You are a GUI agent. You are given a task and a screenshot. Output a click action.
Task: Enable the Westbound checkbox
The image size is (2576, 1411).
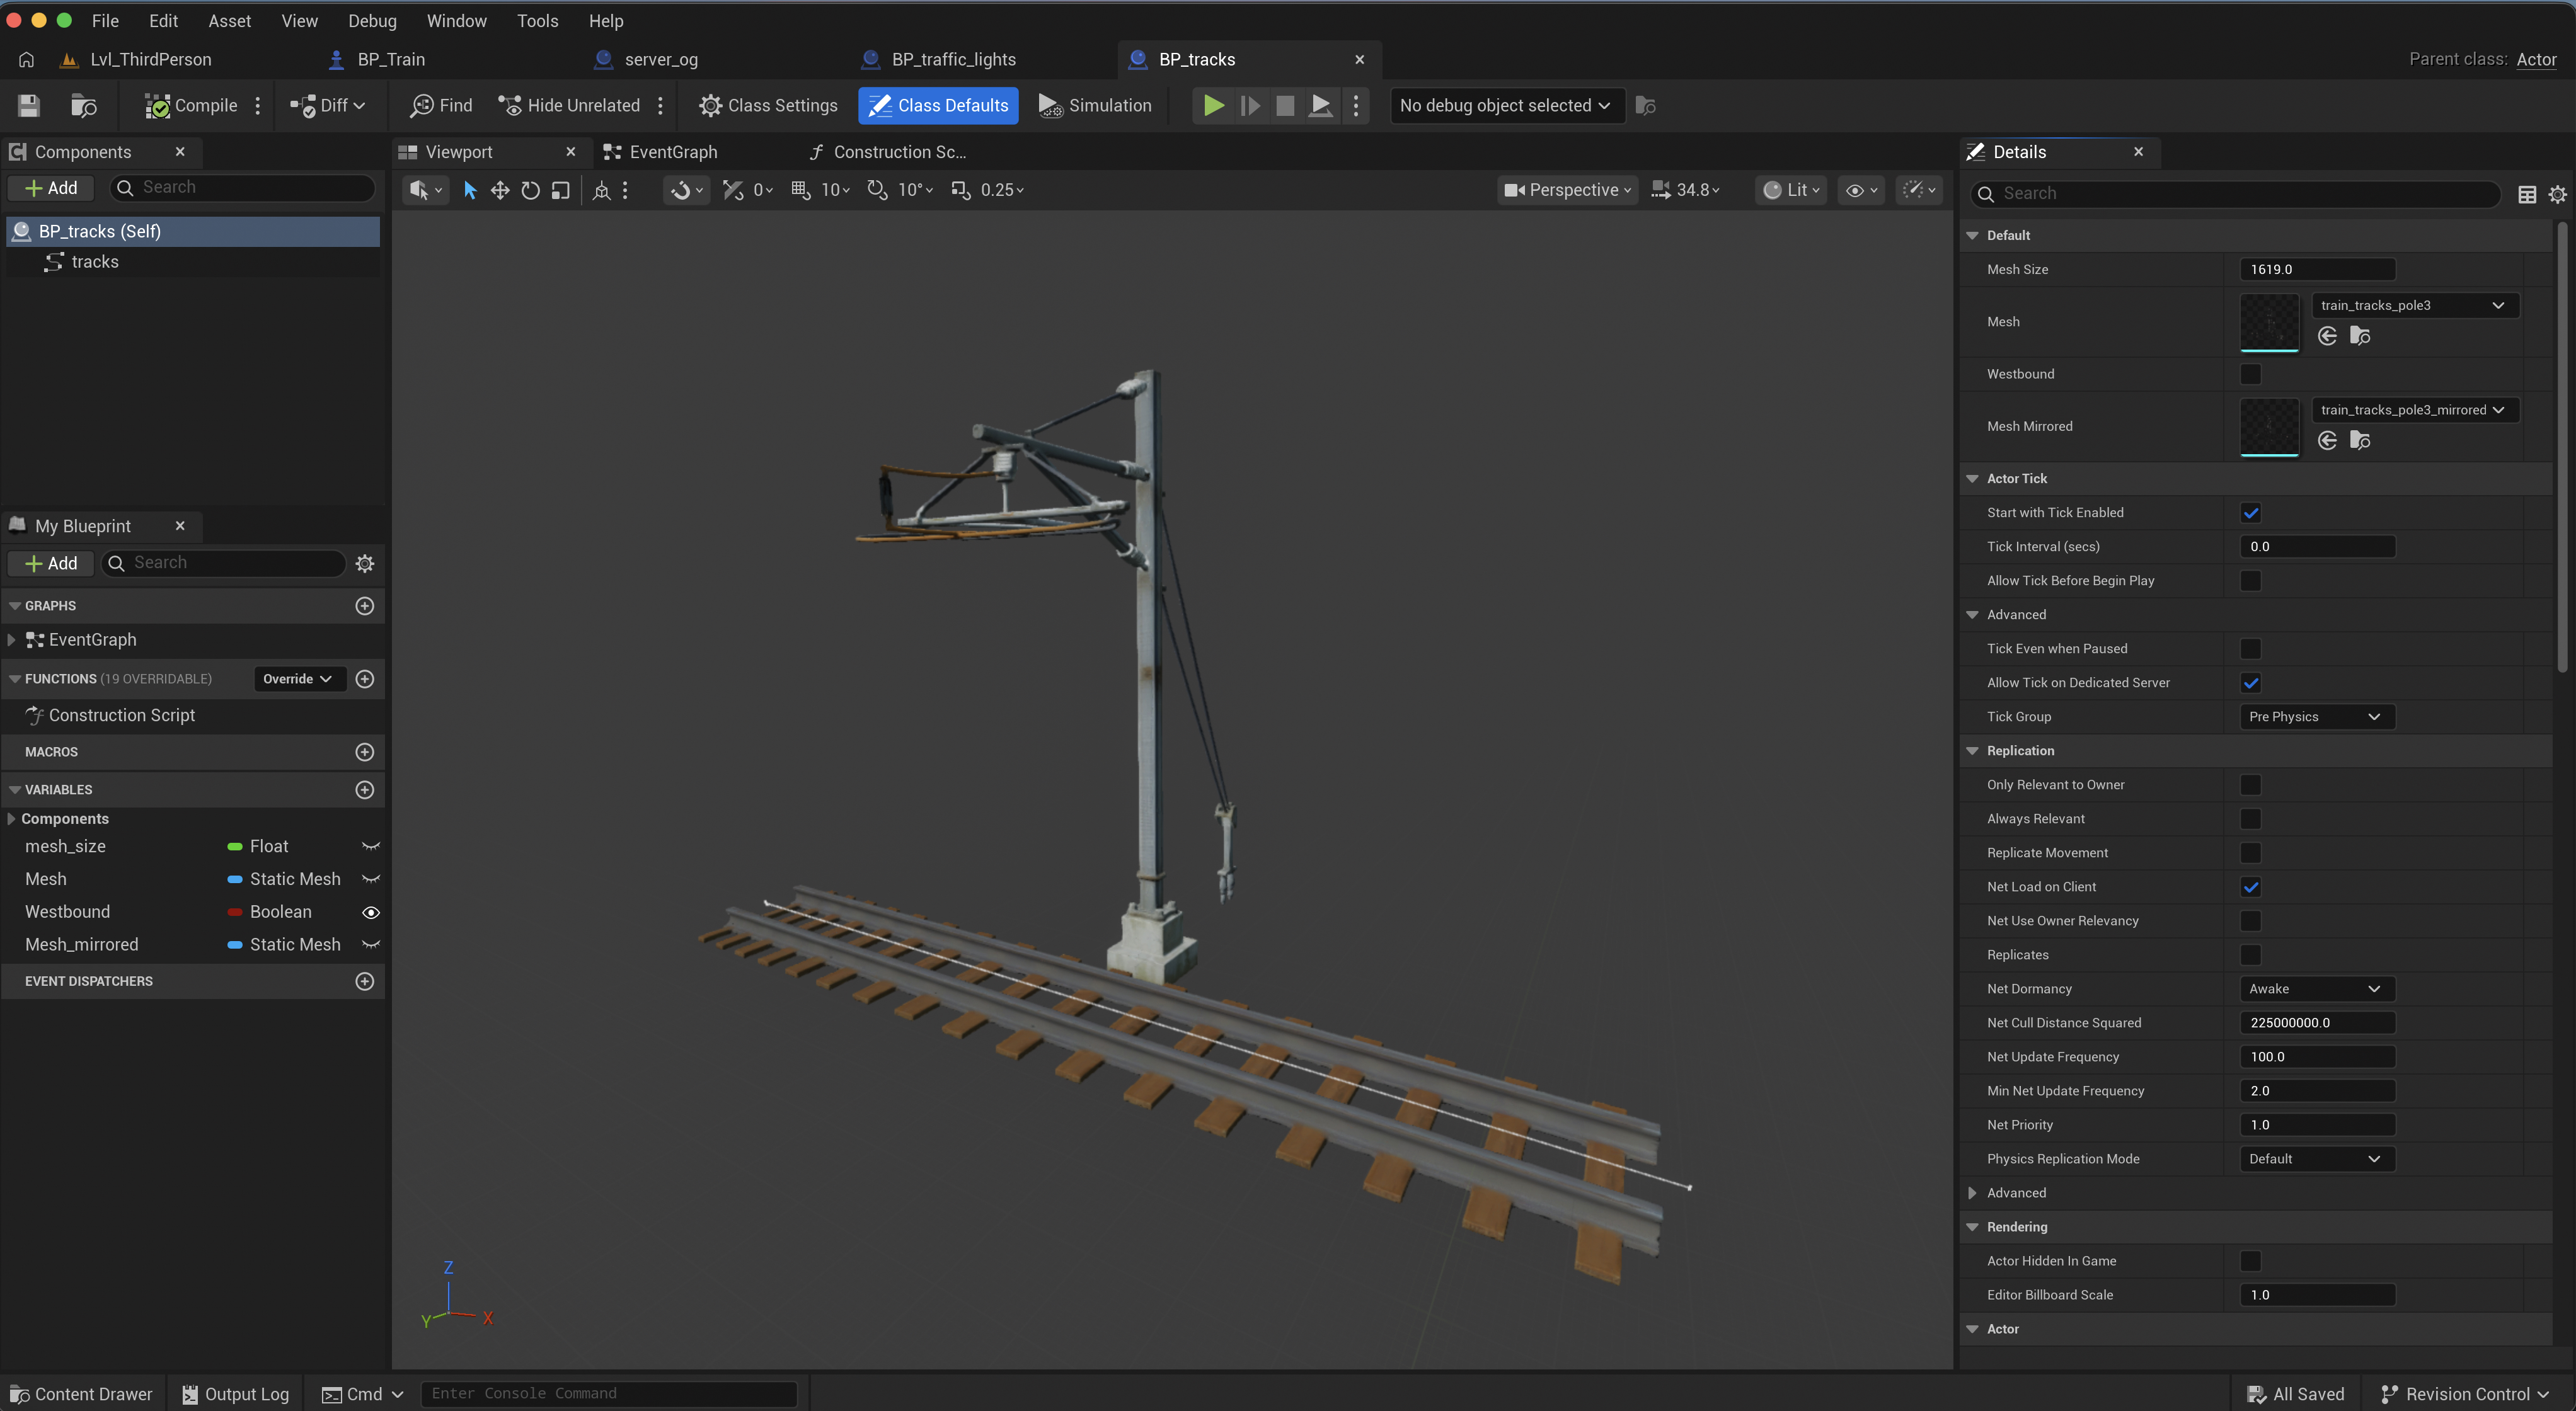tap(2250, 374)
